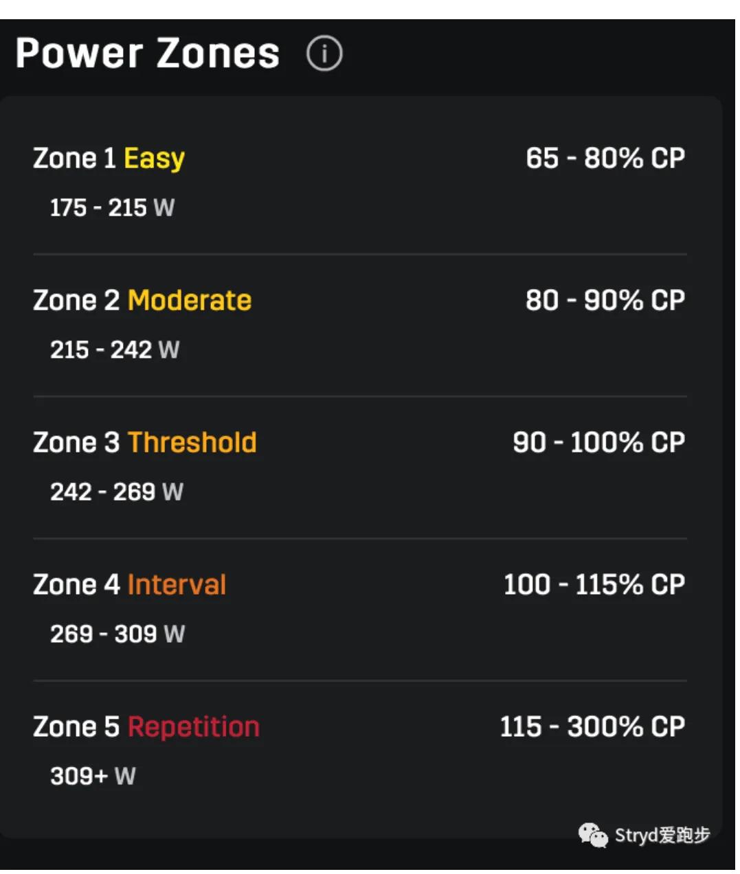The image size is (740, 874).
Task: Click the 80 - 90% CP text
Action: pos(605,301)
